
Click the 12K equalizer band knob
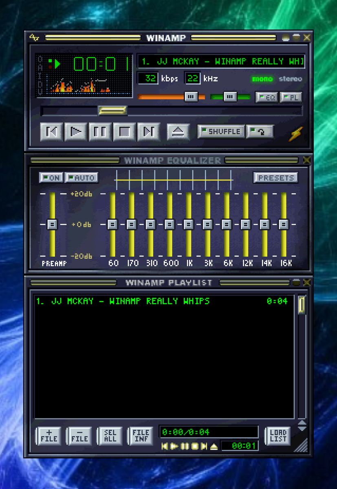click(x=246, y=224)
